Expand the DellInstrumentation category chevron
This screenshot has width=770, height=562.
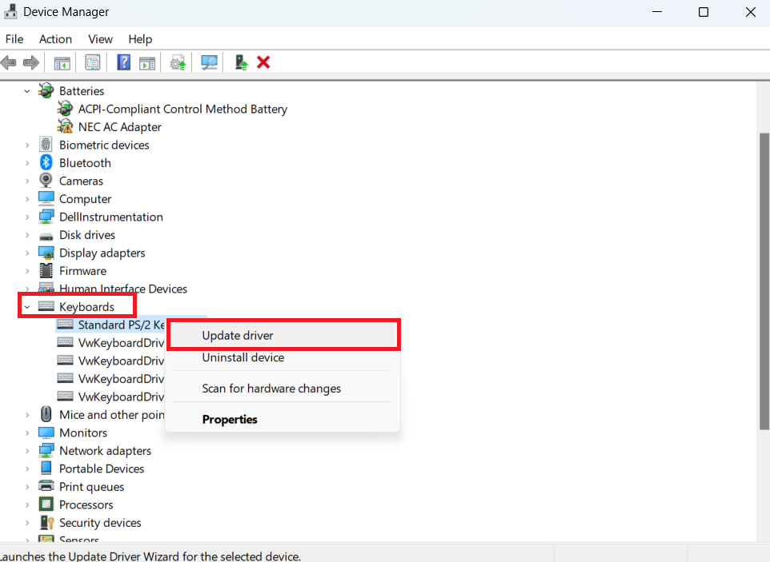(x=27, y=217)
